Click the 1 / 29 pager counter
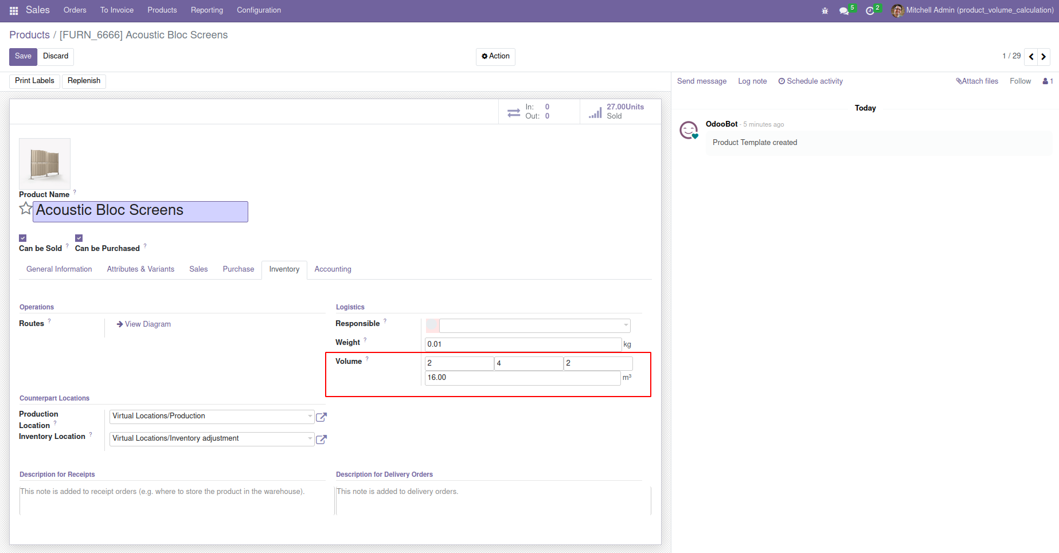The image size is (1059, 553). (x=1011, y=56)
